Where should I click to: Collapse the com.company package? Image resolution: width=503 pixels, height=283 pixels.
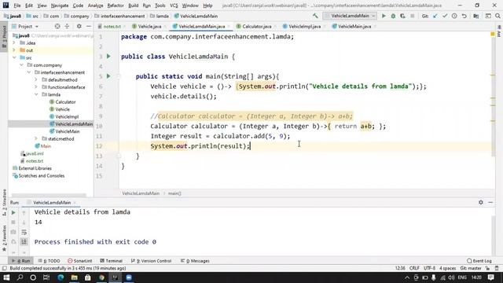pyautogui.click(x=21, y=64)
